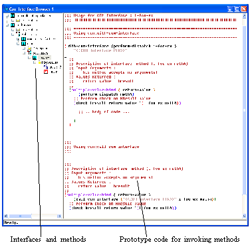Close the Com Interface Browser window

[x=244, y=9]
